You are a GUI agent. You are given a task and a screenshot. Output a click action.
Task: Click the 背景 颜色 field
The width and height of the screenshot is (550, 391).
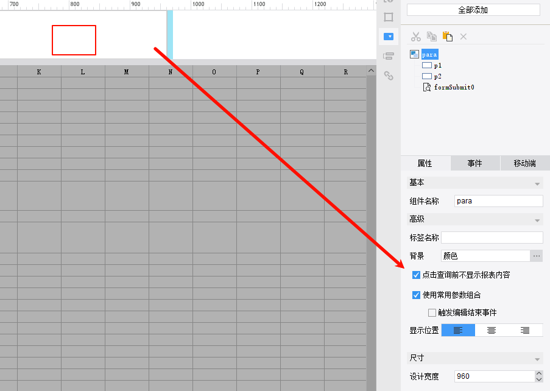pos(485,256)
